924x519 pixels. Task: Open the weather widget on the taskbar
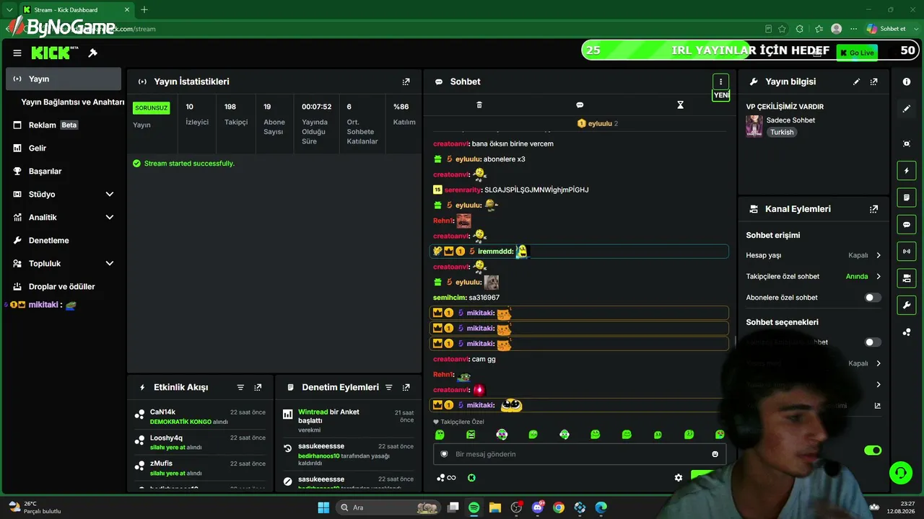pyautogui.click(x=35, y=507)
